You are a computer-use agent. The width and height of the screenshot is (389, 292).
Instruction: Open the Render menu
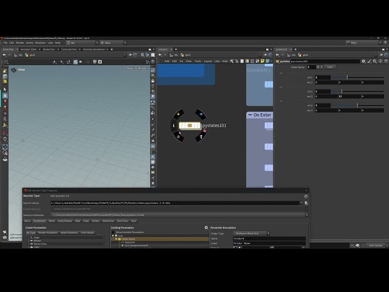click(x=20, y=43)
